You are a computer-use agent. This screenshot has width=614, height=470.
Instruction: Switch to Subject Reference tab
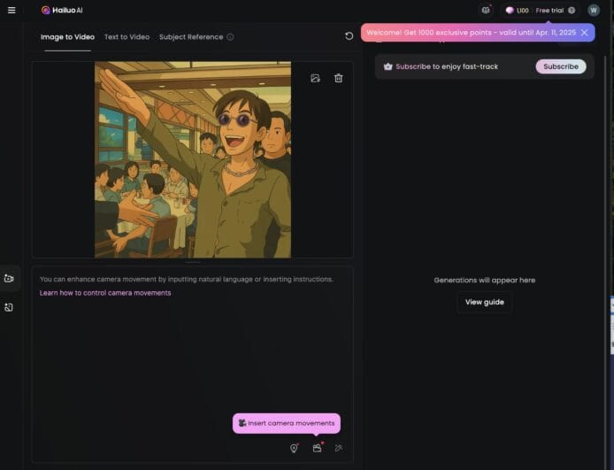[191, 37]
